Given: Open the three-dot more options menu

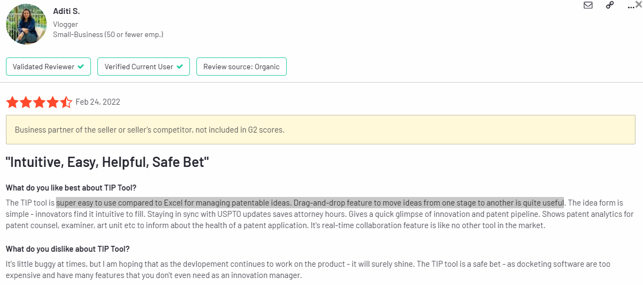Looking at the screenshot, I should (x=631, y=7).
